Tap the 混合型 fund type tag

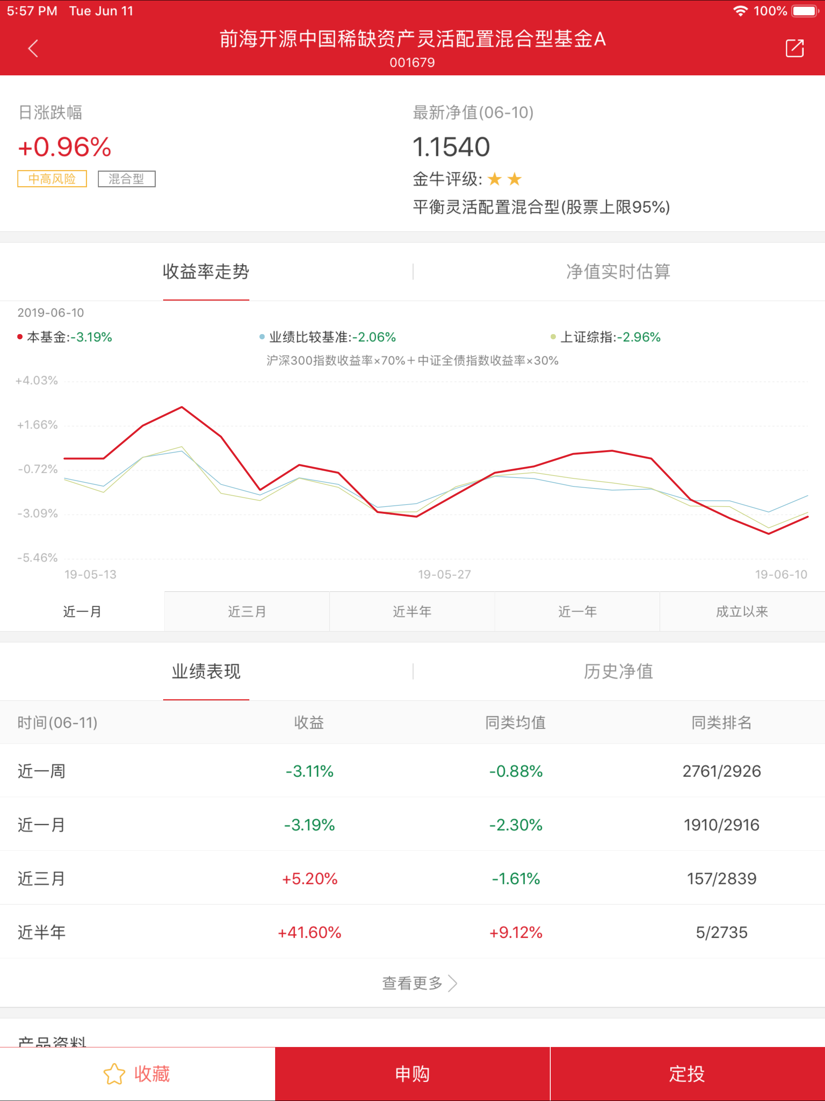126,179
